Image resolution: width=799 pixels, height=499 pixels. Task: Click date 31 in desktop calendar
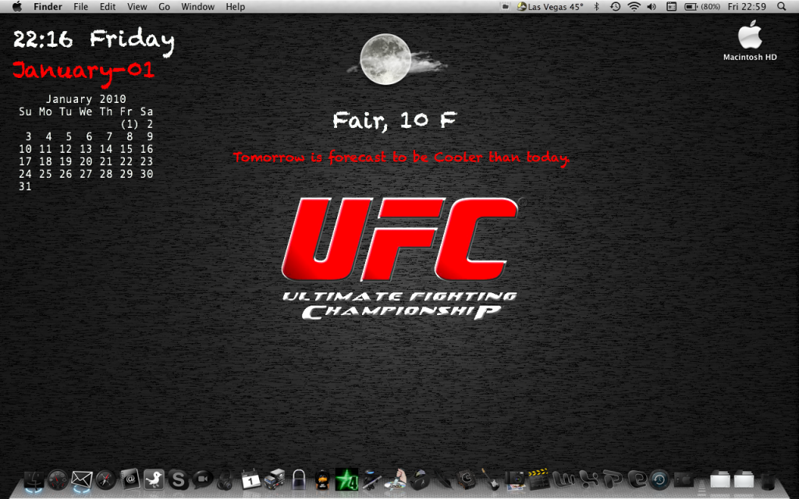25,186
